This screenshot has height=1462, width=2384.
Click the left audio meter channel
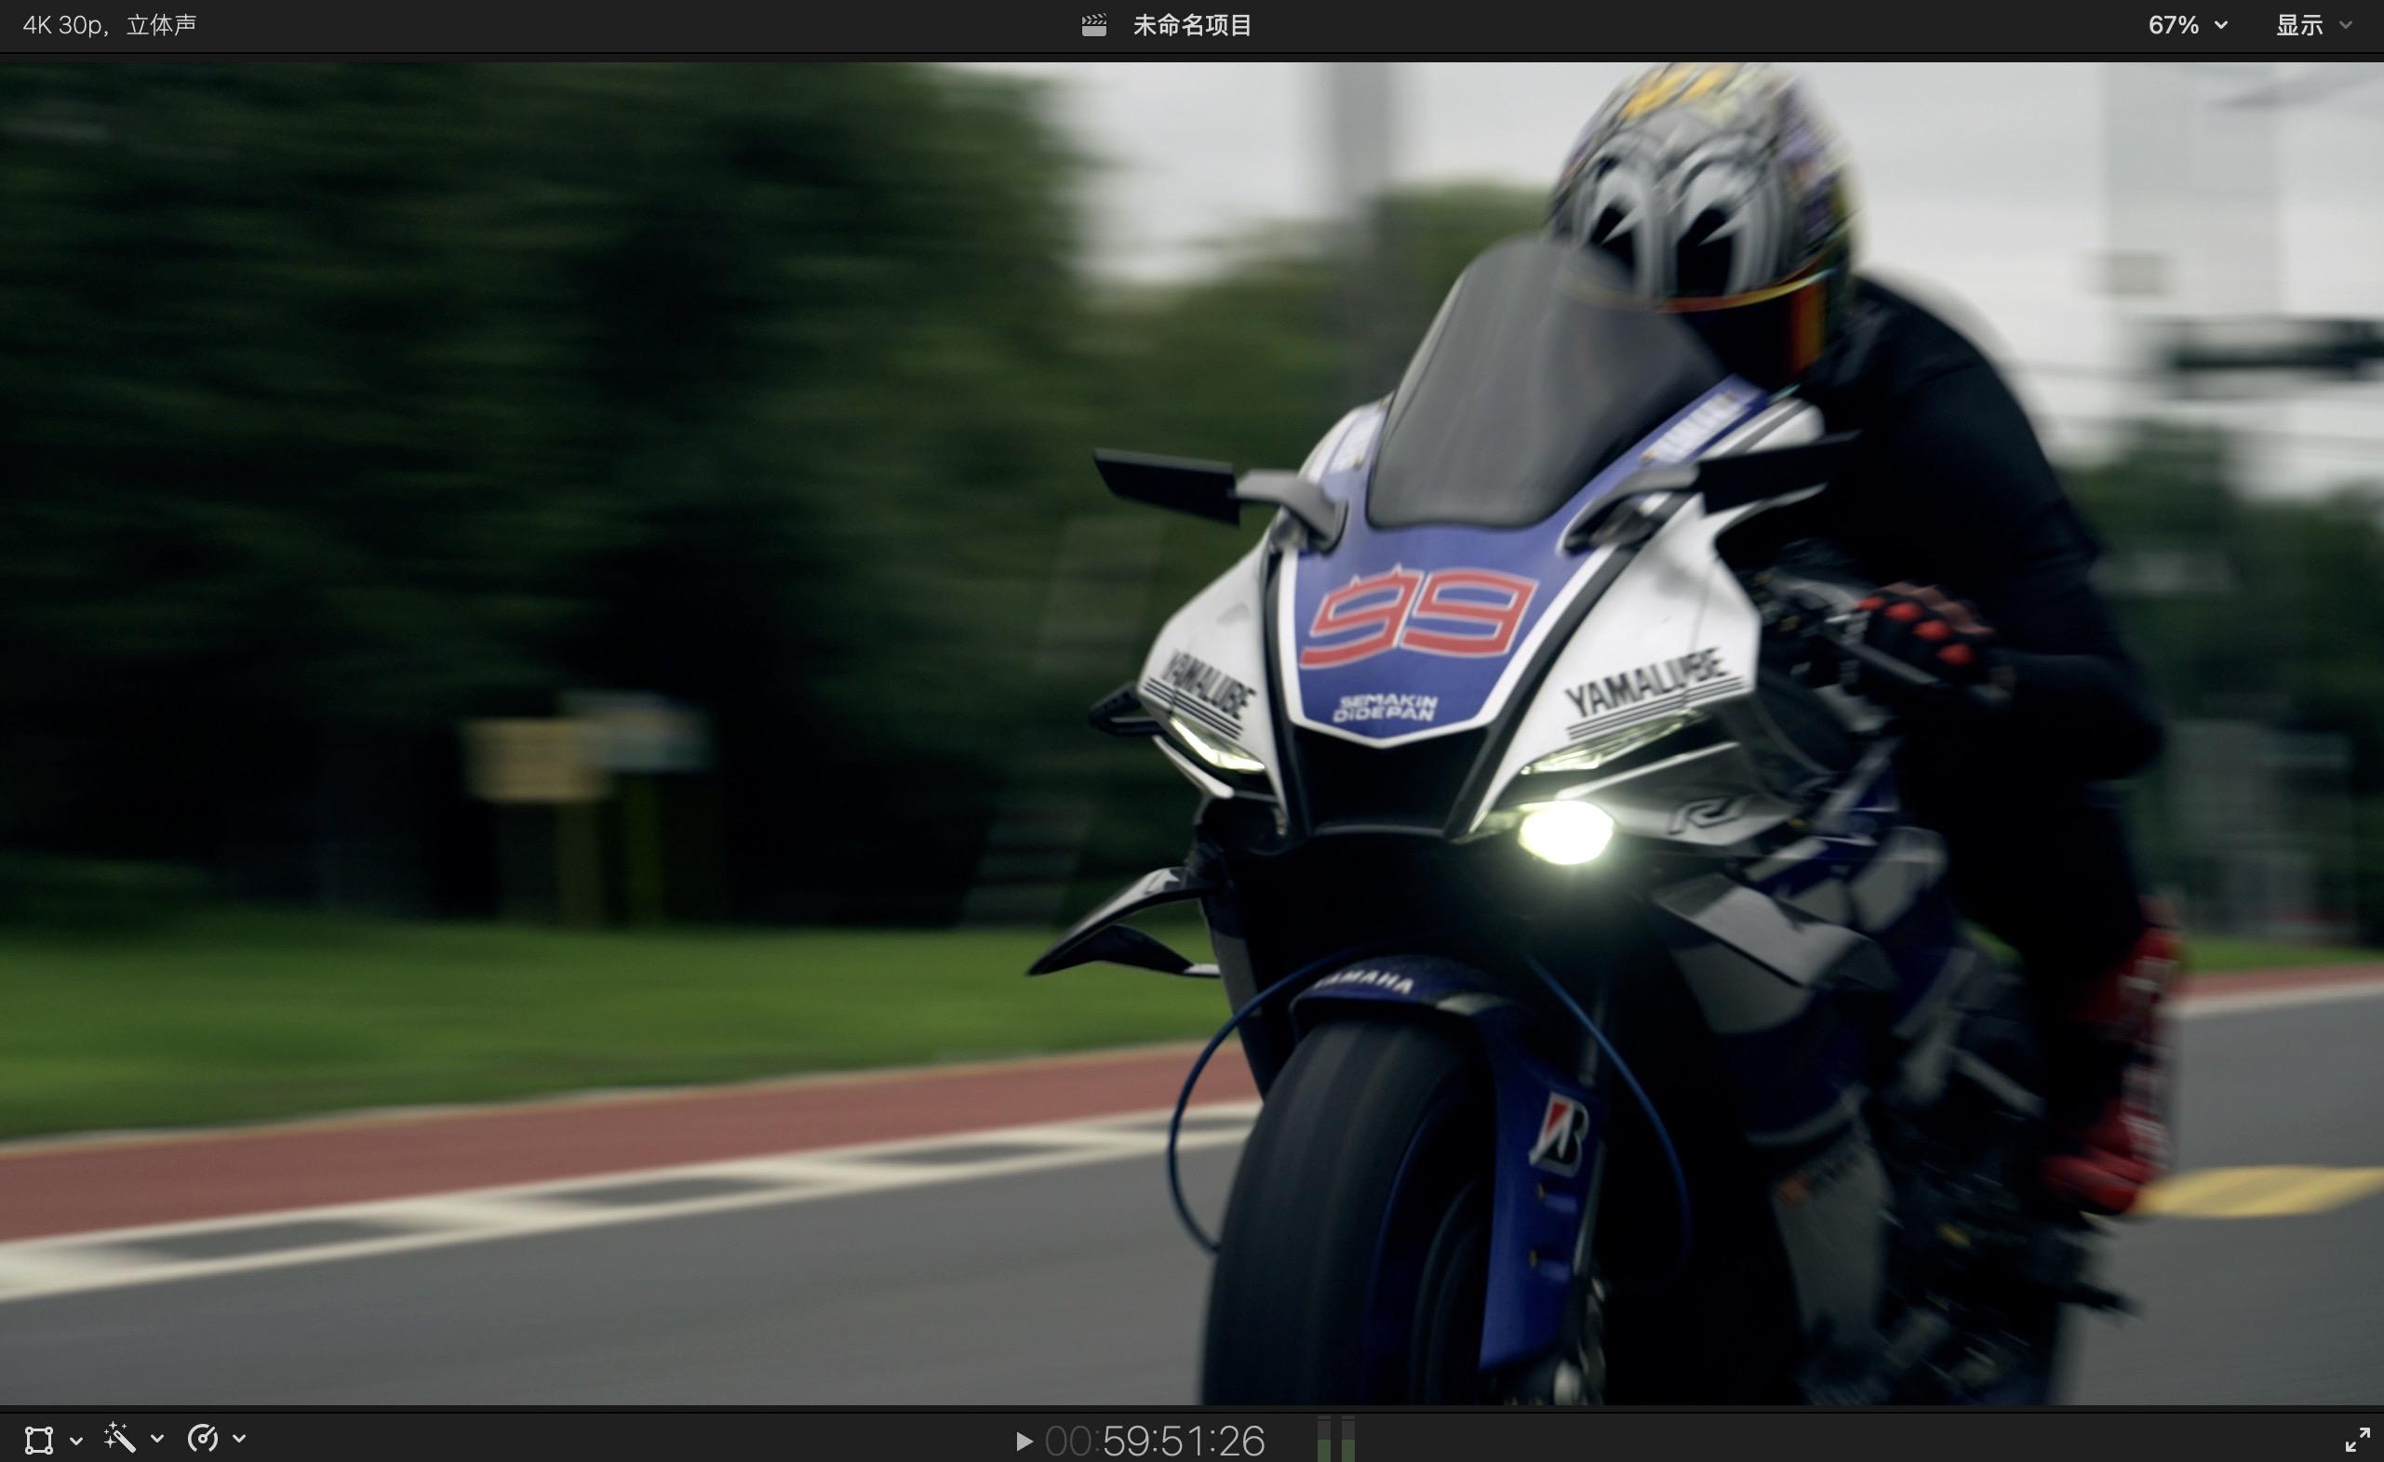[x=1324, y=1440]
